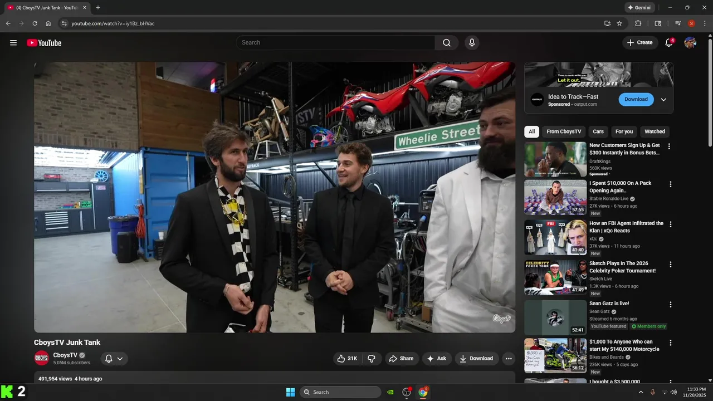This screenshot has height=401, width=713.
Task: Open a new browser tab
Action: click(x=98, y=8)
